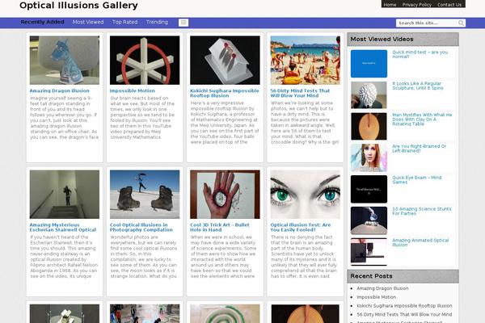Image resolution: width=485 pixels, height=323 pixels.
Task: Click the black Quick Eye Exam thumbnail
Action: pyautogui.click(x=369, y=189)
